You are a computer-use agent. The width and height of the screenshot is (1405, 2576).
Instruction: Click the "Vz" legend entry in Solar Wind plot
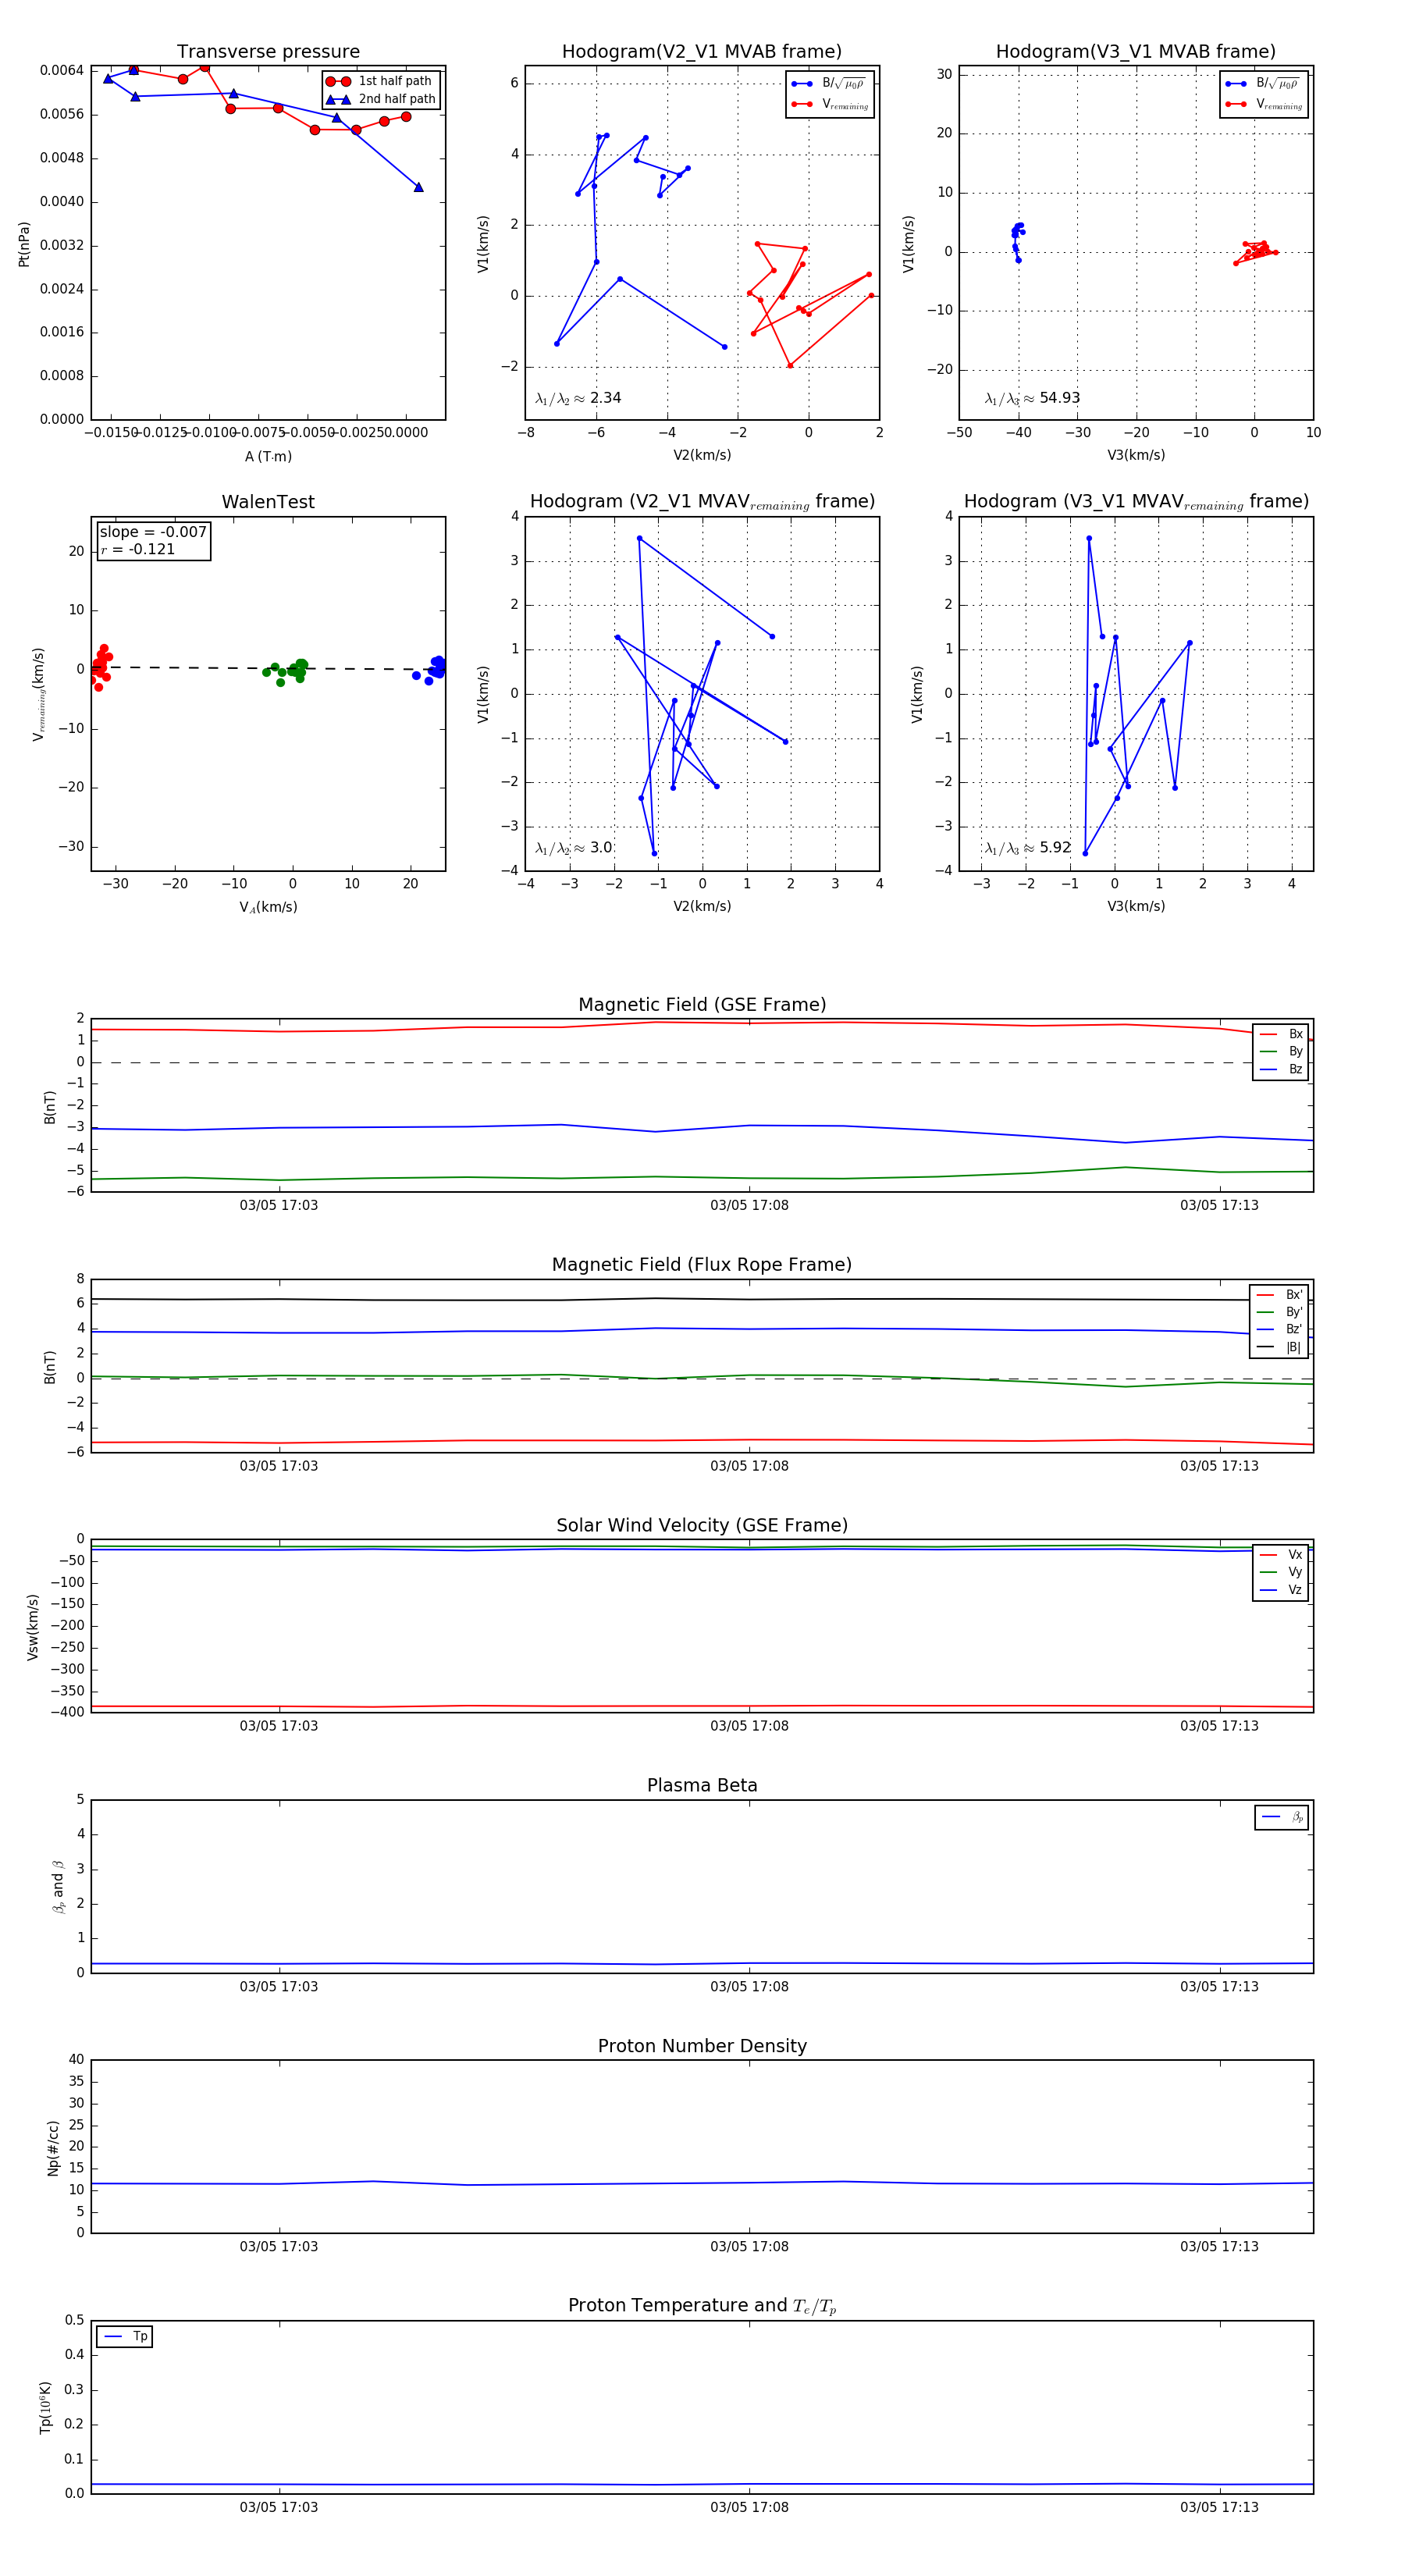pos(1282,1589)
